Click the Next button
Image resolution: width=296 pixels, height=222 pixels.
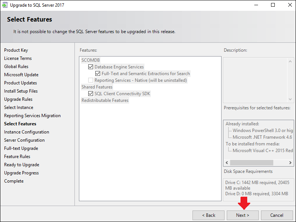pyautogui.click(x=243, y=215)
